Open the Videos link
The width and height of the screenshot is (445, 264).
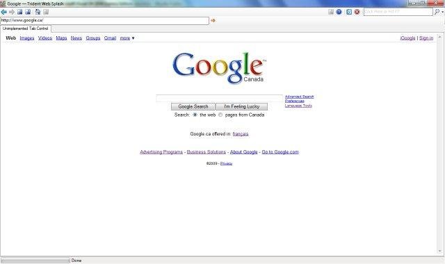click(45, 38)
